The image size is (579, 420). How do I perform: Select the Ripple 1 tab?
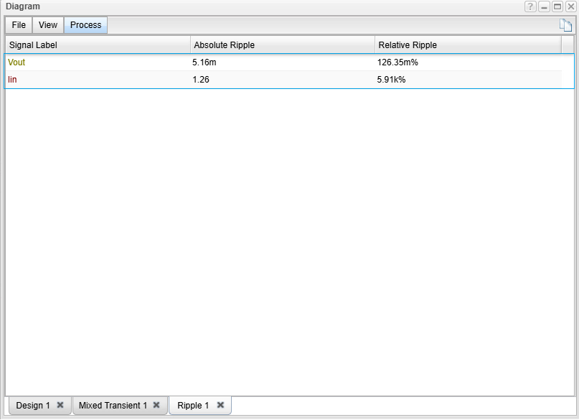193,406
